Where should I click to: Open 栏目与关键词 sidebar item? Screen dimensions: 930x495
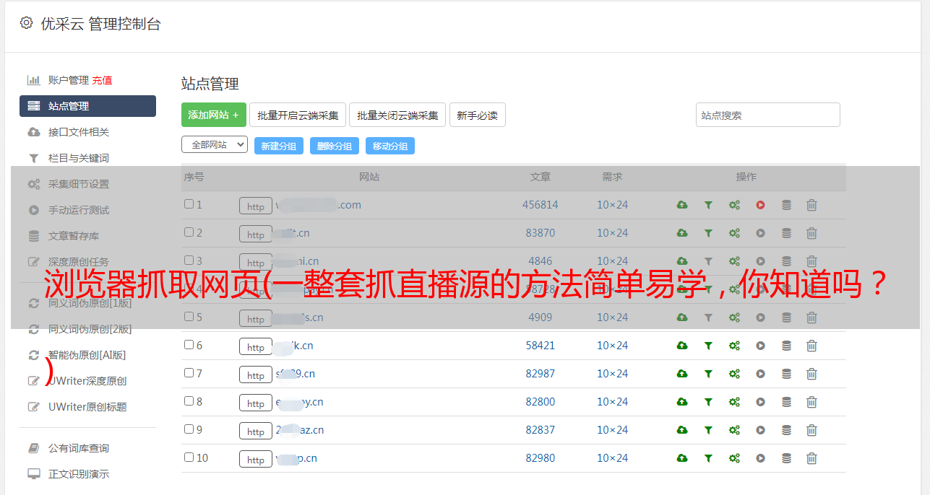(79, 158)
